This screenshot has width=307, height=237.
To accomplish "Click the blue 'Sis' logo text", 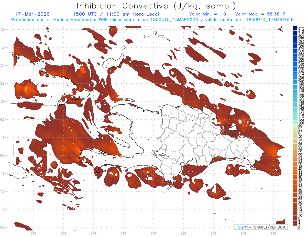I will pyautogui.click(x=241, y=227).
